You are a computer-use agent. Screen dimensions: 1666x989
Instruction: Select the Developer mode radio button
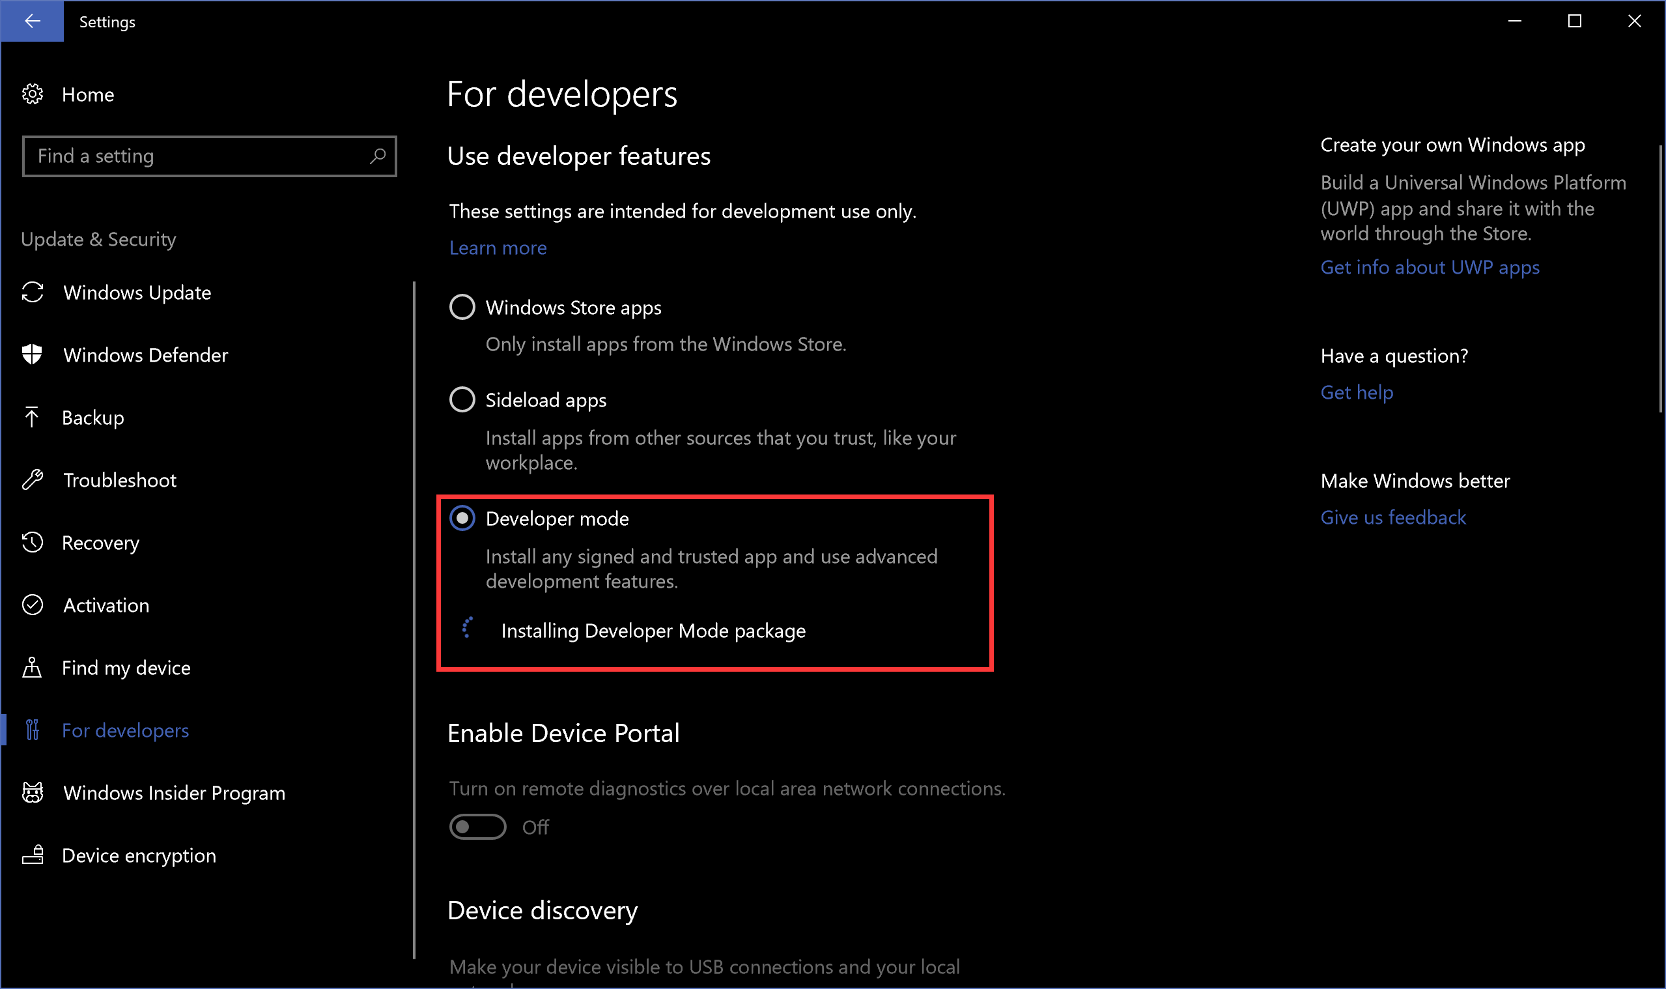click(462, 518)
